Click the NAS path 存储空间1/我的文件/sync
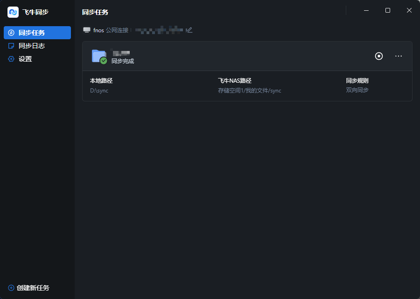Viewport: 420px width, 299px height. [x=249, y=91]
